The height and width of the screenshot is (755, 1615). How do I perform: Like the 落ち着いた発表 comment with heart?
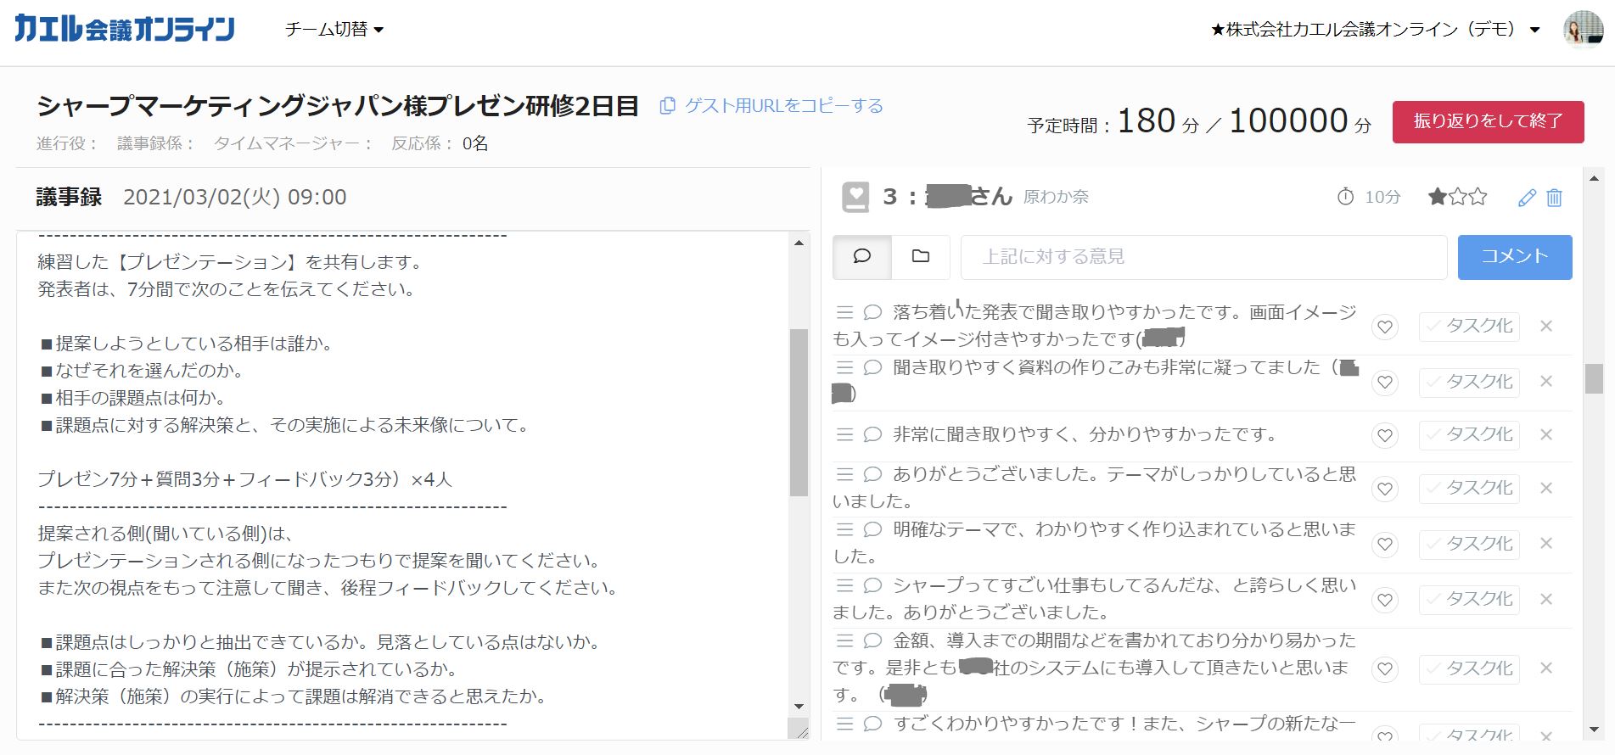coord(1385,327)
